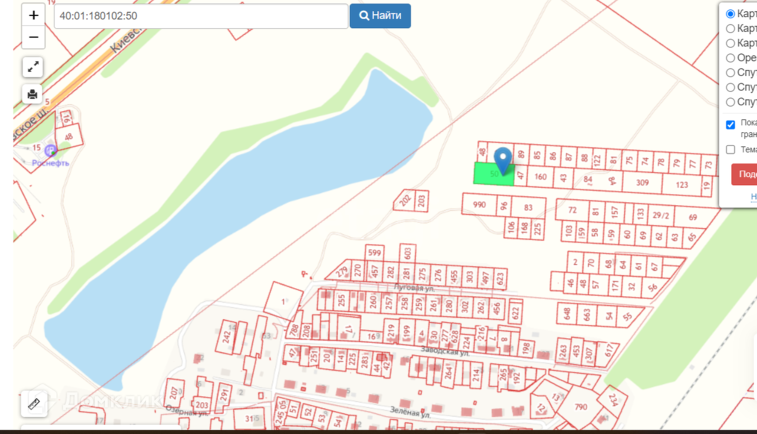757x434 pixels.
Task: Click parcel number 309 on the map
Action: (x=642, y=183)
